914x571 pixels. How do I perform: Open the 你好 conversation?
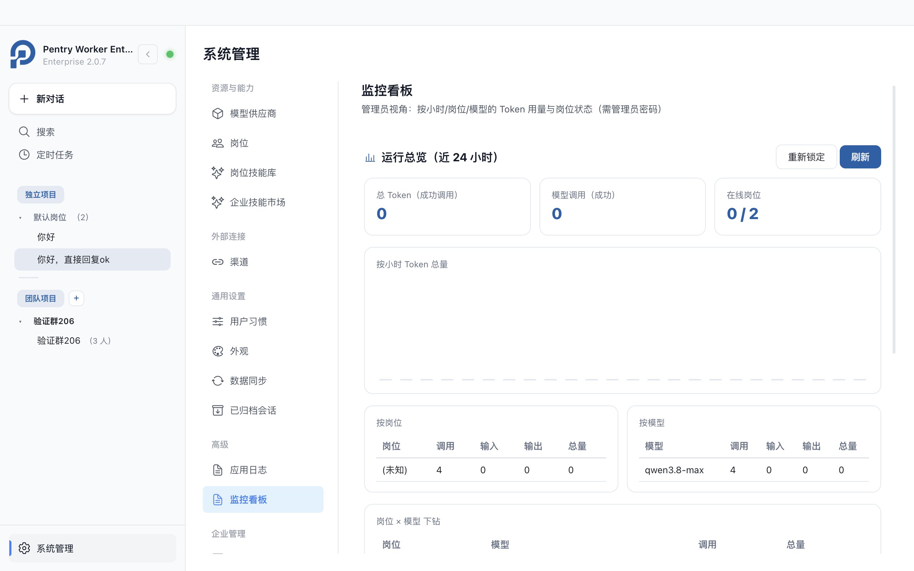[92, 237]
